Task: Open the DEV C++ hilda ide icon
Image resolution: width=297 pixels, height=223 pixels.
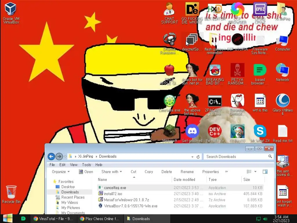Action: [215, 133]
